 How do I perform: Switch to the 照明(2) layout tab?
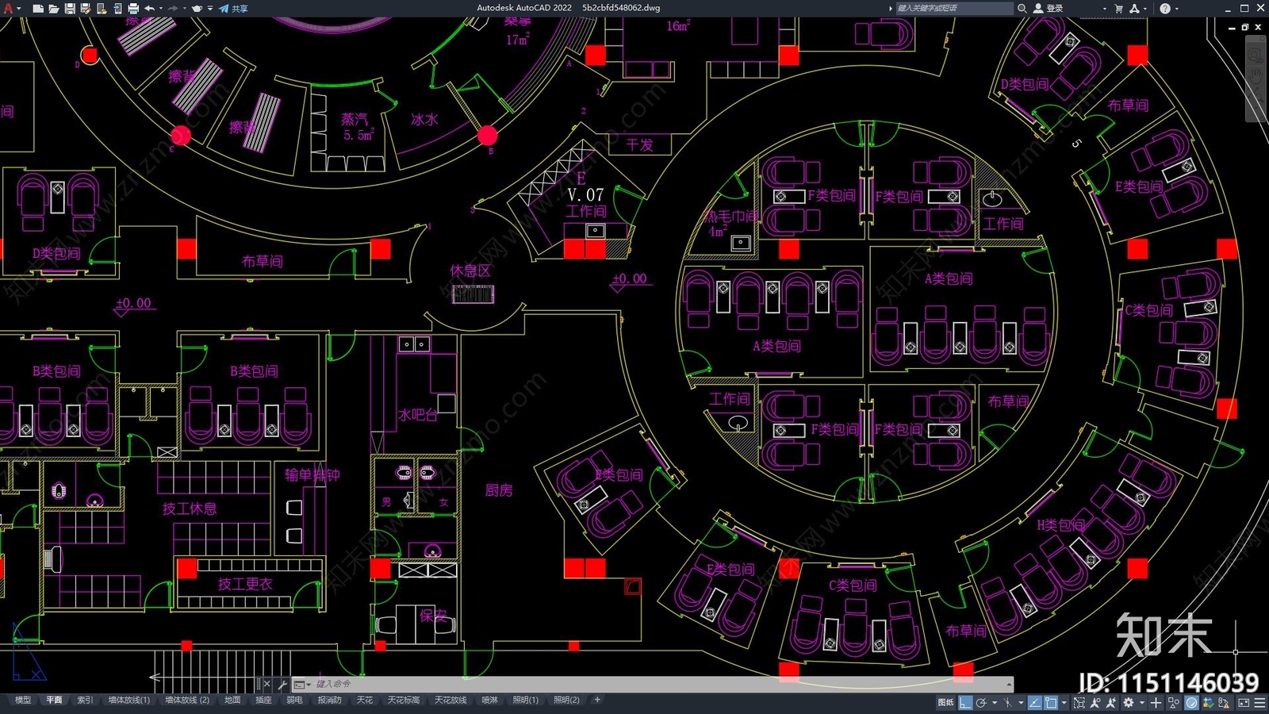click(566, 700)
